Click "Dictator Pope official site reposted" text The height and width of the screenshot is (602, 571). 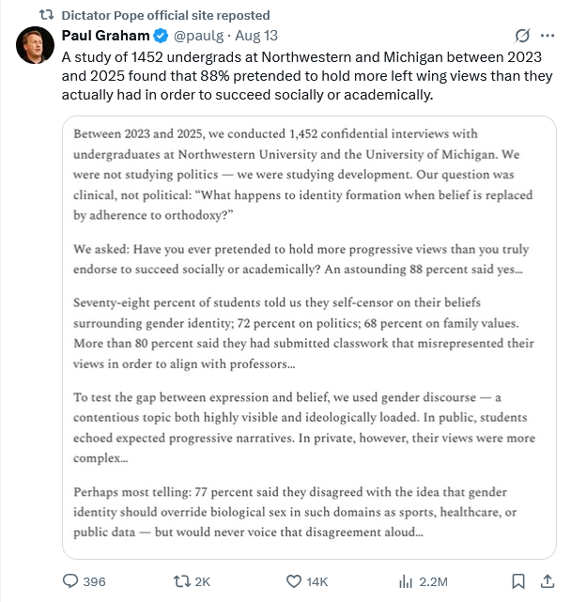click(165, 15)
